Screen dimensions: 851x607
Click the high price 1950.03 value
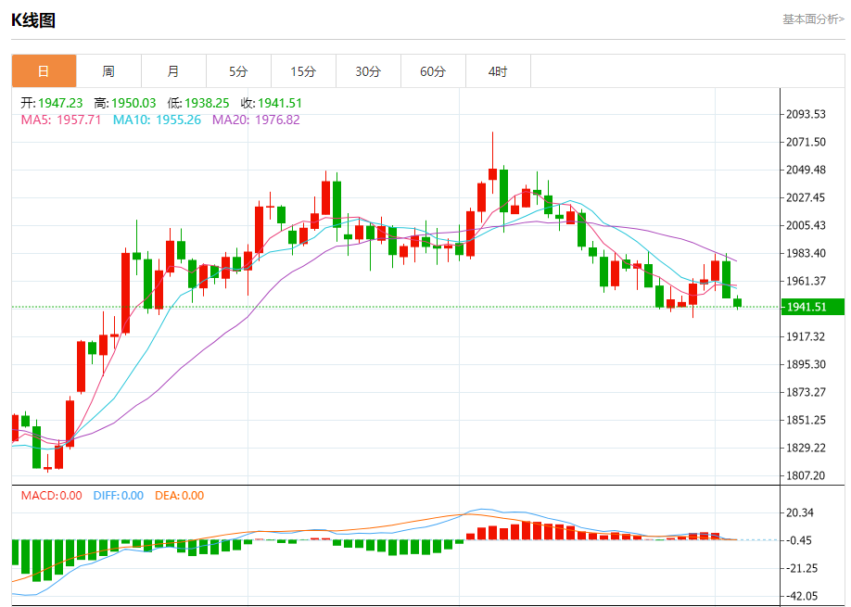(133, 103)
